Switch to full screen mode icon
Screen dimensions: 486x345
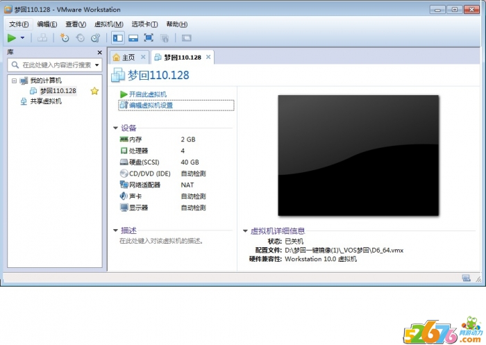tap(149, 37)
